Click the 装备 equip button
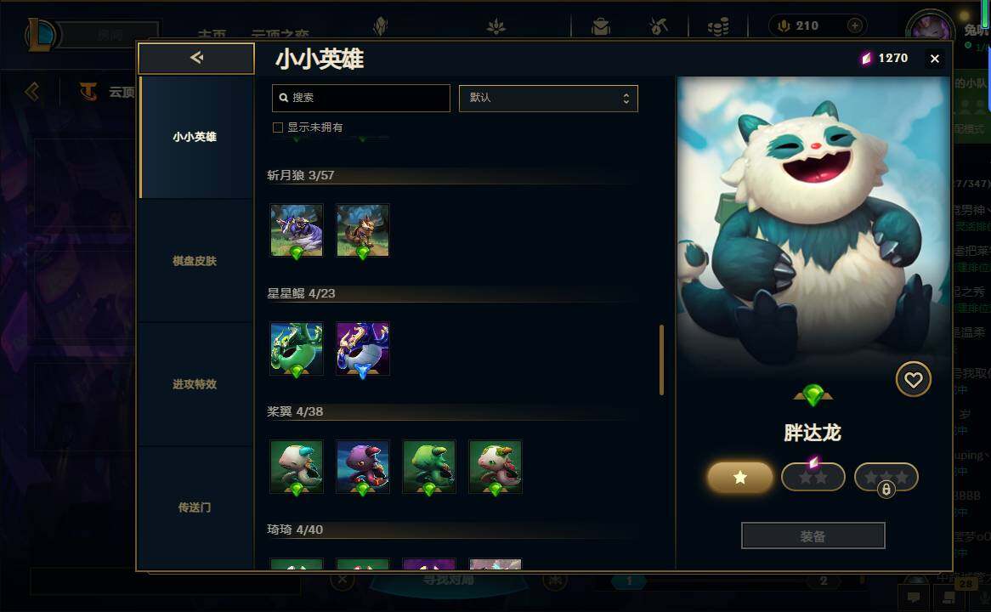The image size is (991, 612). tap(813, 536)
